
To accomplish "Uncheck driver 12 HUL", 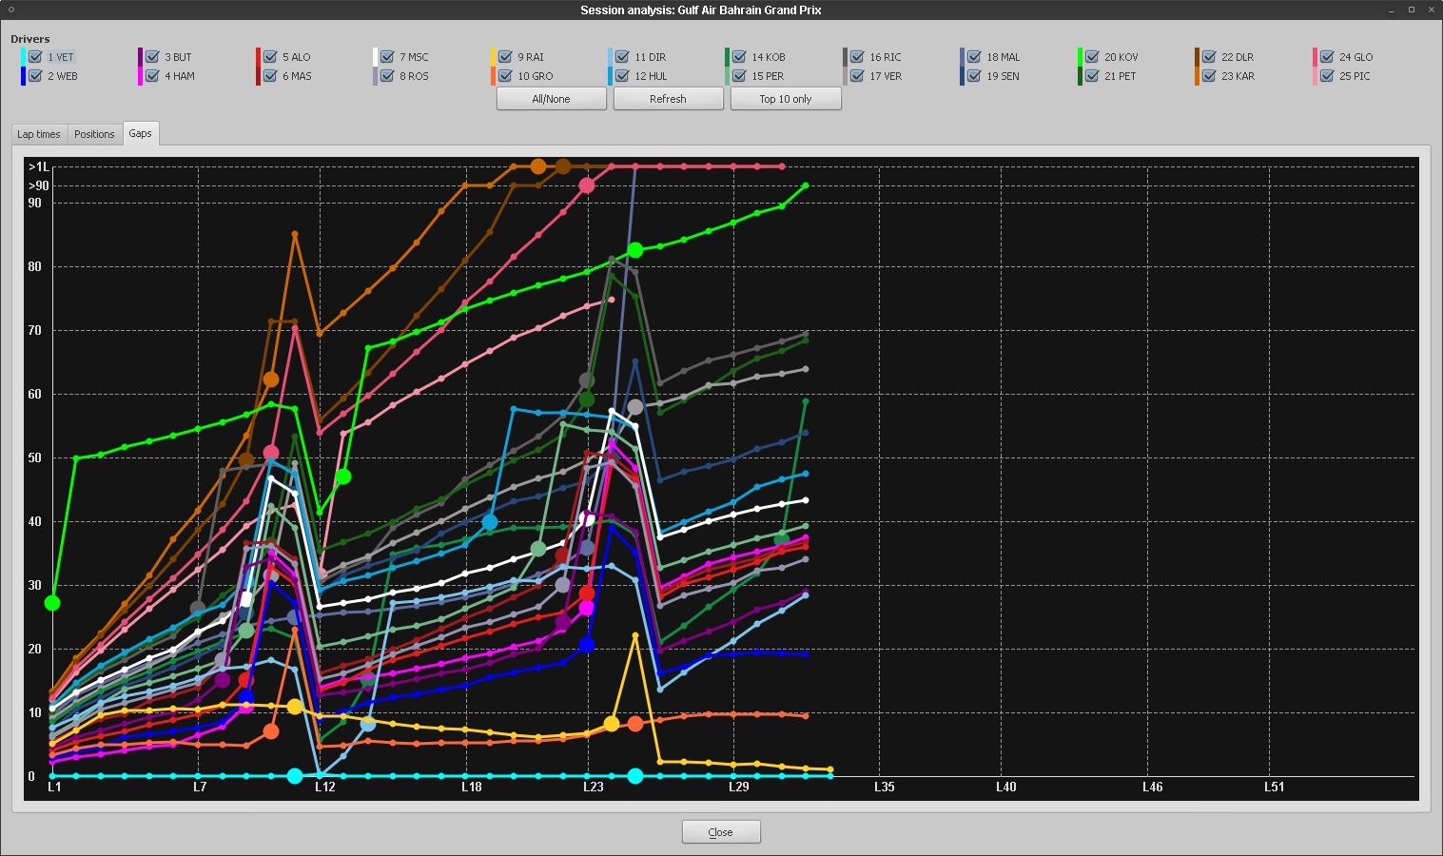I will [x=623, y=76].
